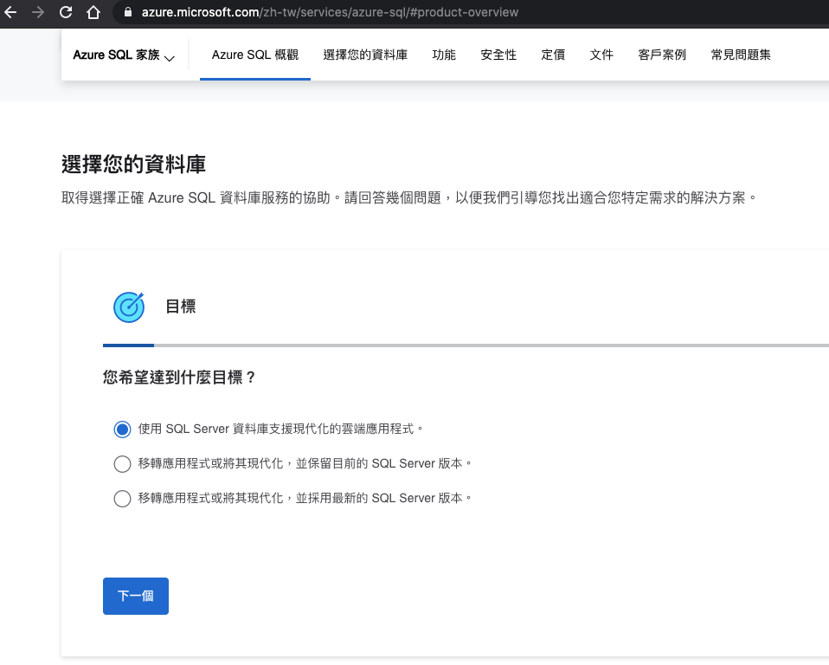This screenshot has height=665, width=829.
Task: Go to the 安全性 tab
Action: [498, 55]
